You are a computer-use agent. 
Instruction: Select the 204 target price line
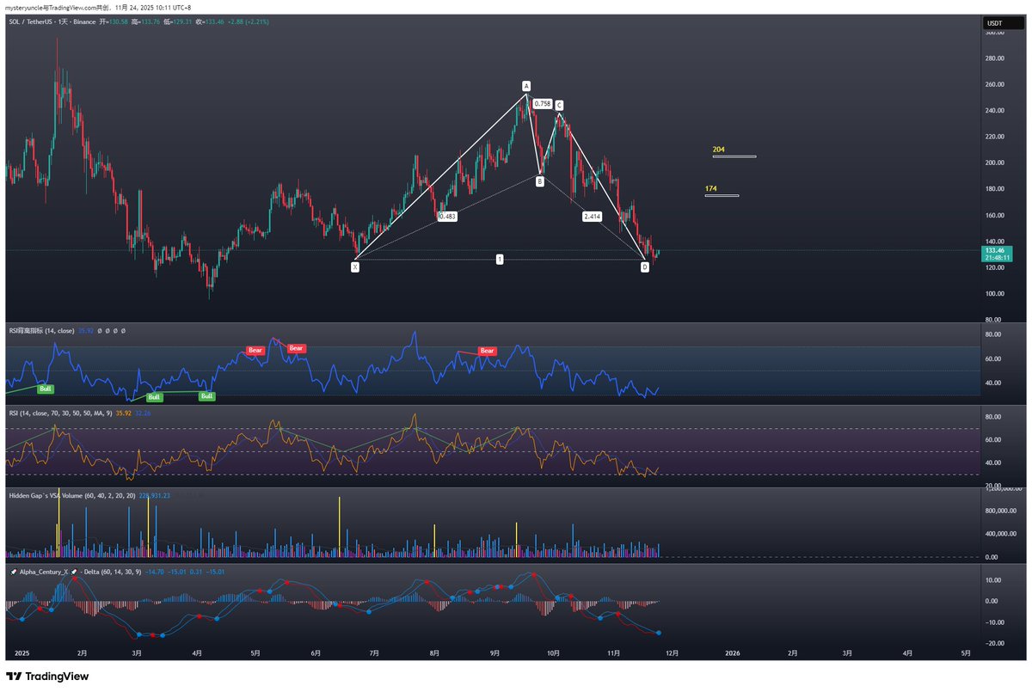pos(734,156)
